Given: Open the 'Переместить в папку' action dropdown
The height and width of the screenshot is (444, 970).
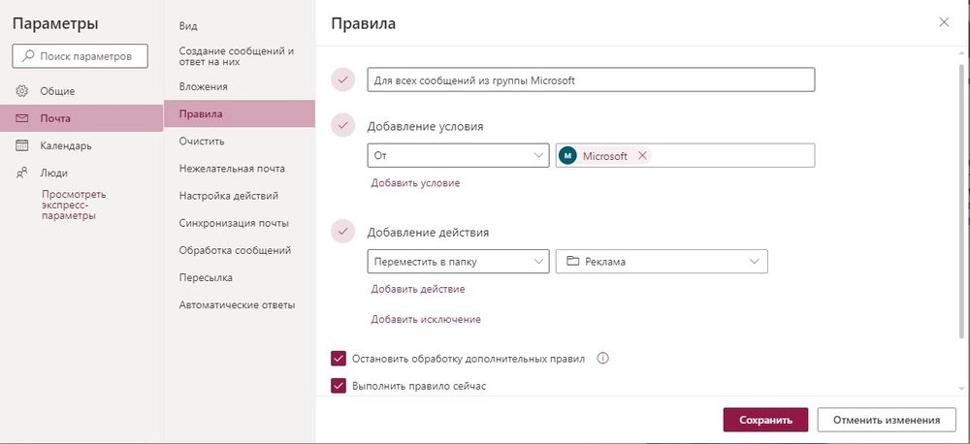Looking at the screenshot, I should tap(458, 262).
